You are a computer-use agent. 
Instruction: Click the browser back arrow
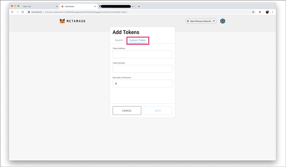[x=12, y=12]
